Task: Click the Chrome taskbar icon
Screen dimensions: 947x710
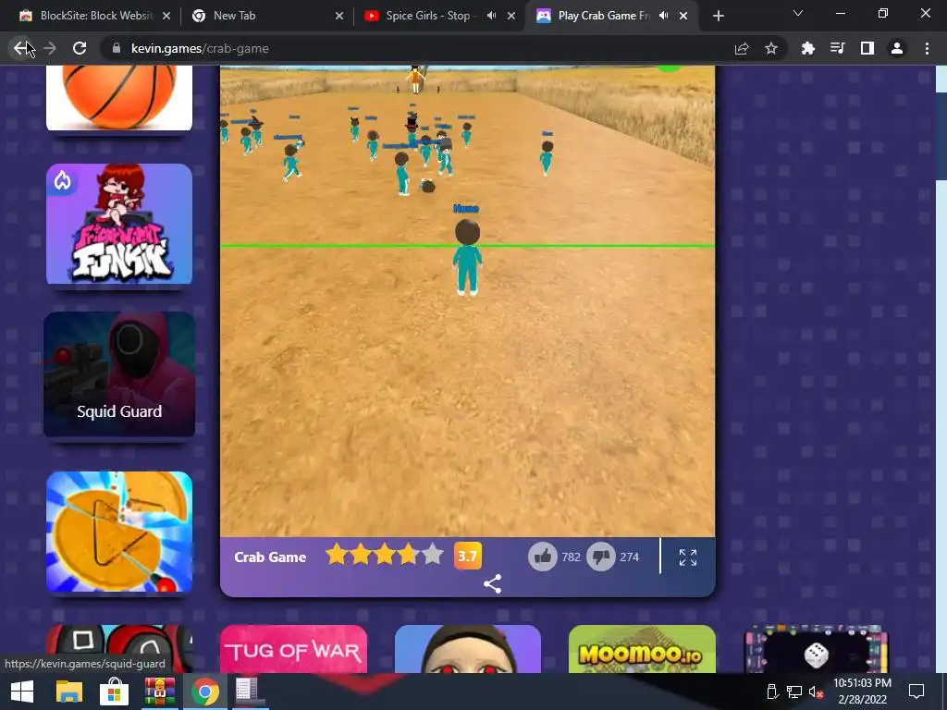Action: (x=205, y=692)
